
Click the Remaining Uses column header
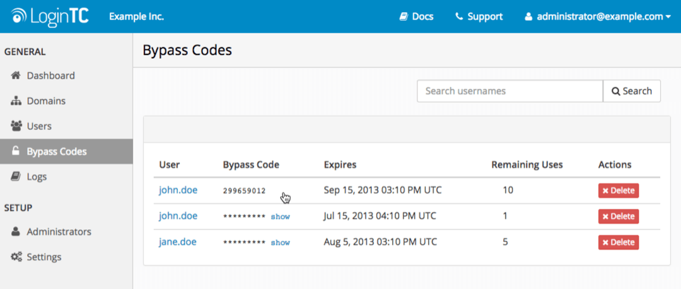527,165
